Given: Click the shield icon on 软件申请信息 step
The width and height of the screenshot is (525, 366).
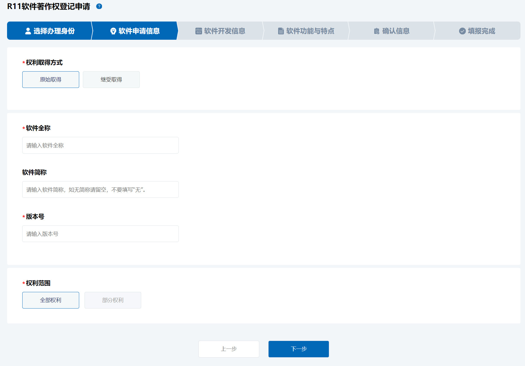Looking at the screenshot, I should [x=113, y=31].
